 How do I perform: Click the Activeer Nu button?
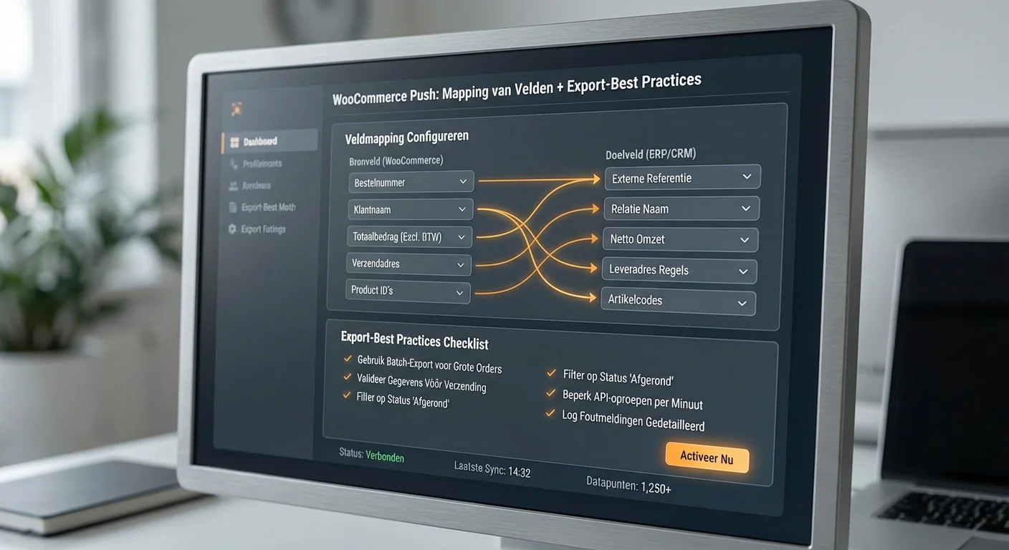(707, 457)
